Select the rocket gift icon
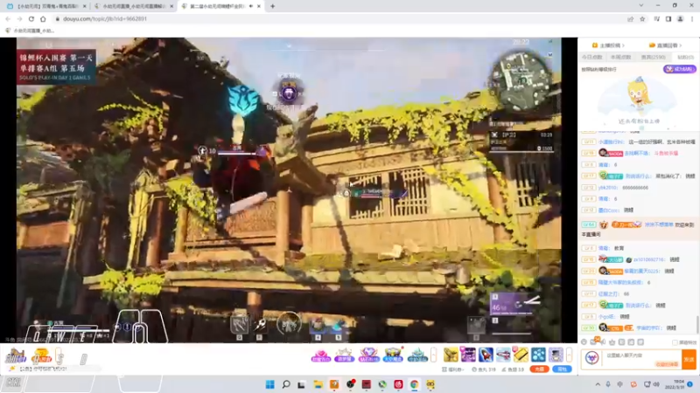Screen dimensions: 700x393 [x=486, y=355]
